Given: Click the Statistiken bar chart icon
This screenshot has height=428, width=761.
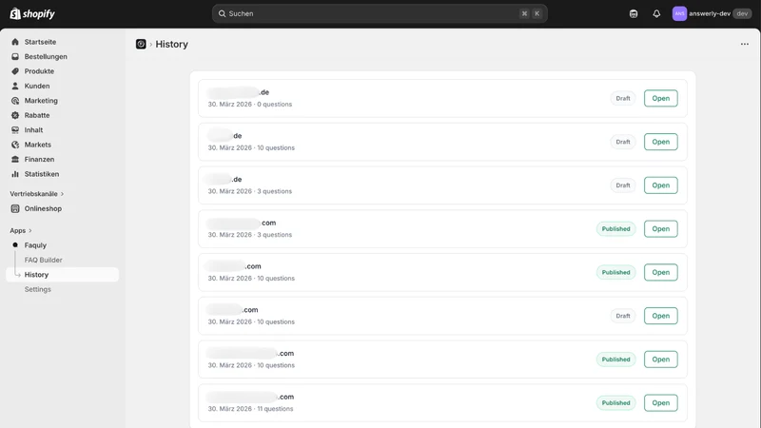Looking at the screenshot, I should pyautogui.click(x=15, y=174).
